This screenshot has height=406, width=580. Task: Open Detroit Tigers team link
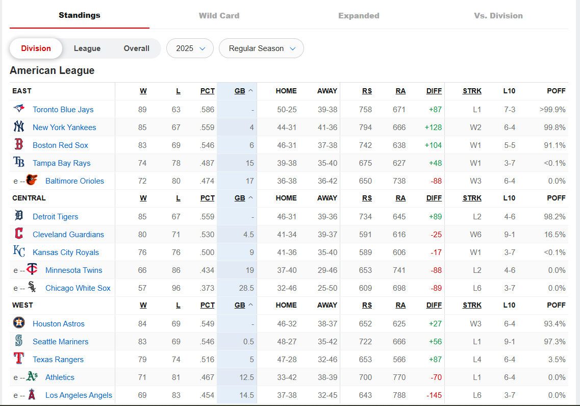click(x=56, y=217)
